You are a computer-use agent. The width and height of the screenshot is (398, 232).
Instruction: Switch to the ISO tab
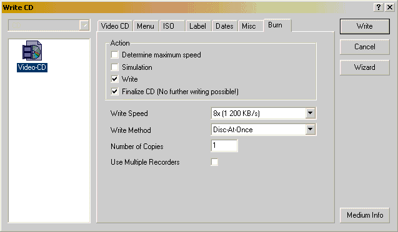click(172, 26)
